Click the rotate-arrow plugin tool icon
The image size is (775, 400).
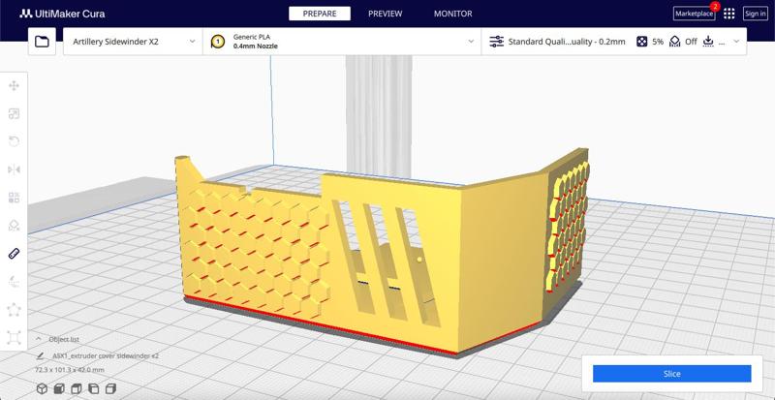(x=14, y=282)
